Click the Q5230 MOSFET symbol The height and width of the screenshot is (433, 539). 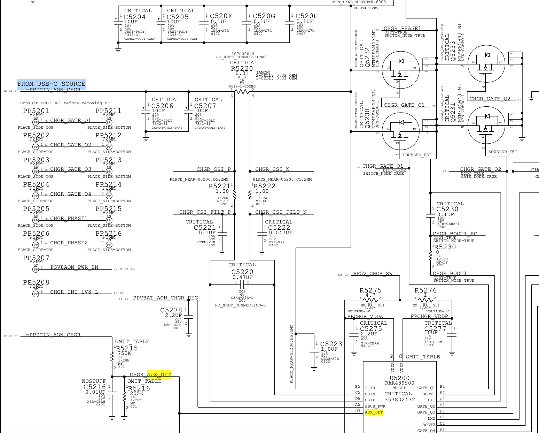coord(400,131)
